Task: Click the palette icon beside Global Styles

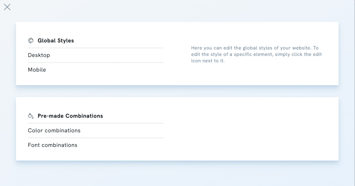Action: [31, 41]
